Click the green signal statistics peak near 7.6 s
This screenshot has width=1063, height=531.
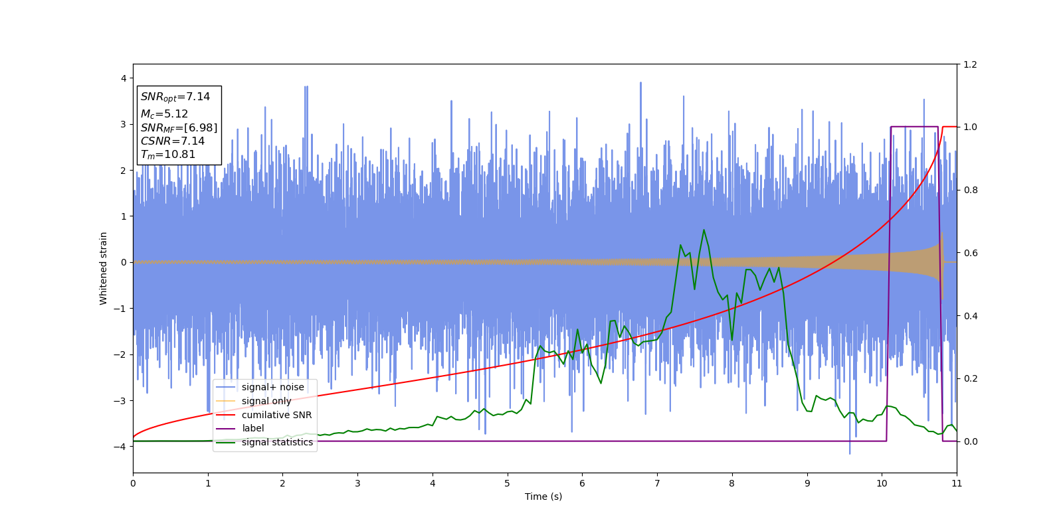[x=704, y=230]
